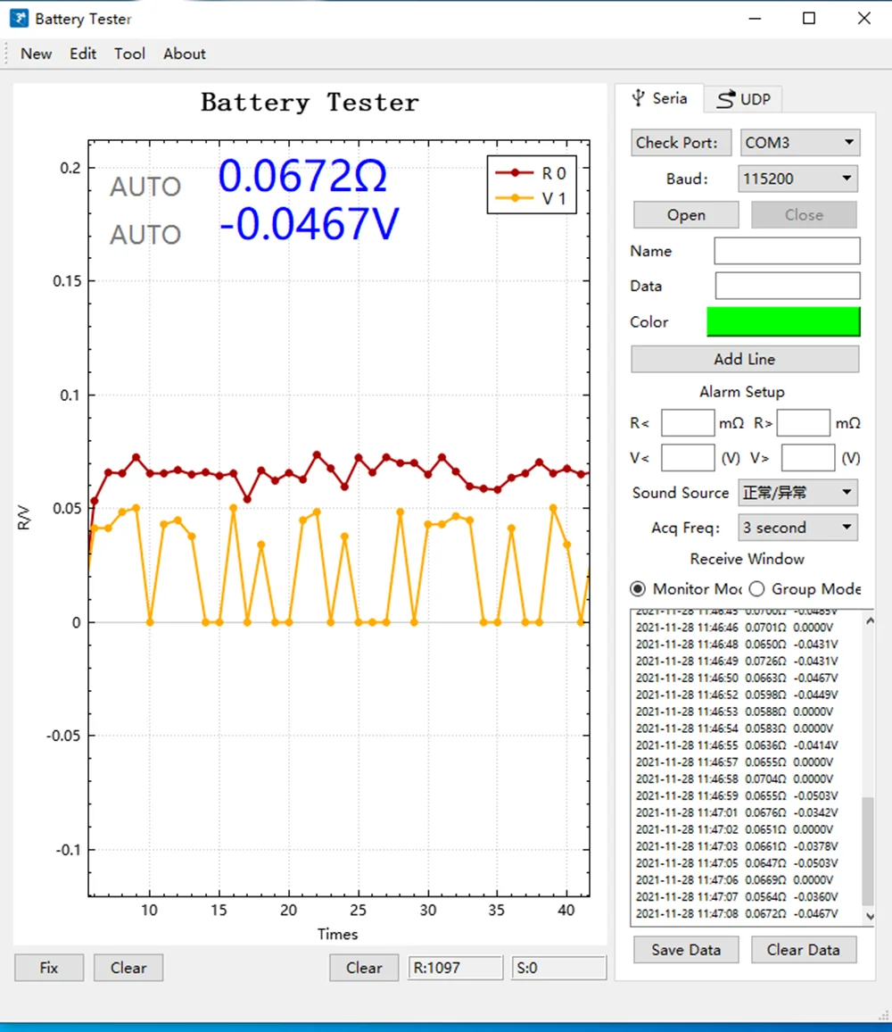Click the V< alarm threshold field
Screen dimensions: 892x1032
688,457
